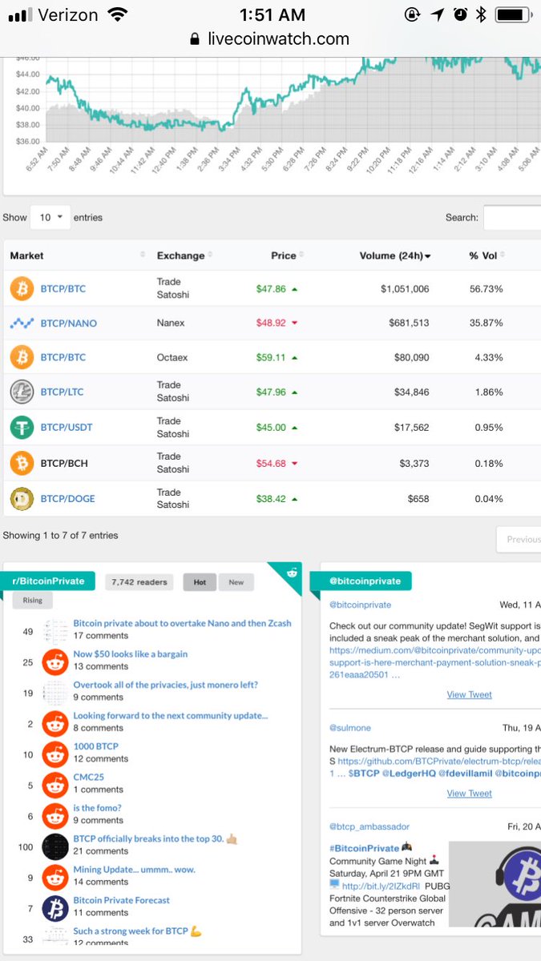Click avatar next to '1000 BTCP' post
The width and height of the screenshot is (541, 961).
click(x=55, y=753)
